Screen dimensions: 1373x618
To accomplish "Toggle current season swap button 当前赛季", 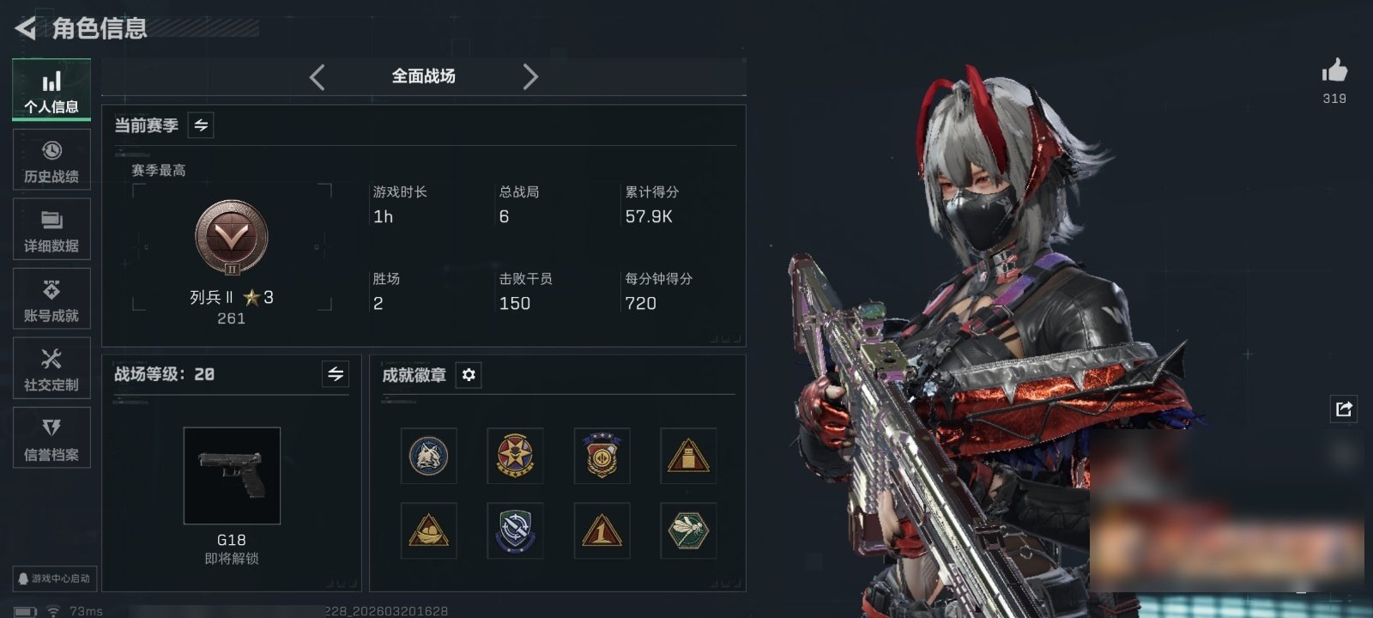I will [x=201, y=125].
